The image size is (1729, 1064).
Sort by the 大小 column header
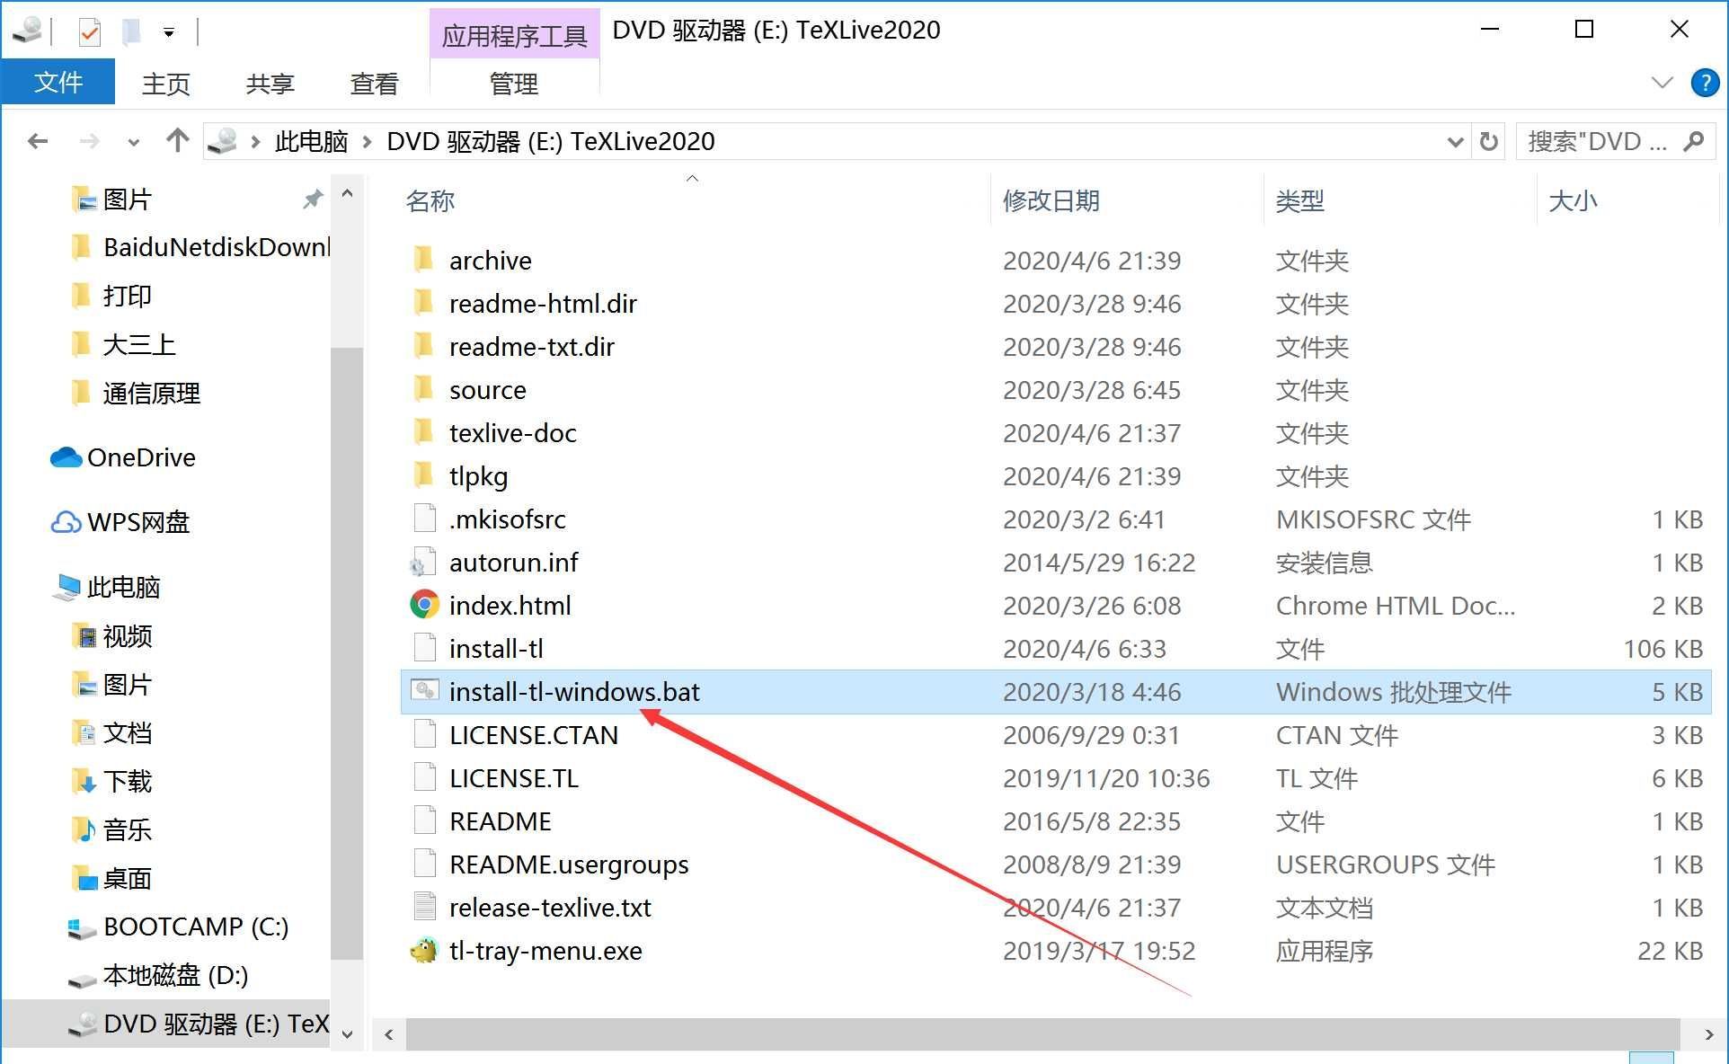click(x=1573, y=200)
